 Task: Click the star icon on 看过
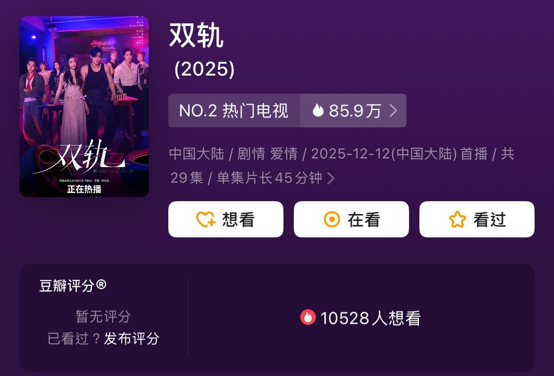[x=457, y=219]
